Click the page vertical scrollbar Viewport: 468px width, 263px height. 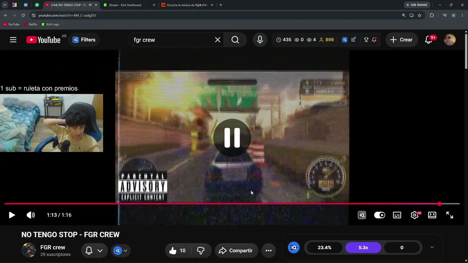pyautogui.click(x=466, y=51)
